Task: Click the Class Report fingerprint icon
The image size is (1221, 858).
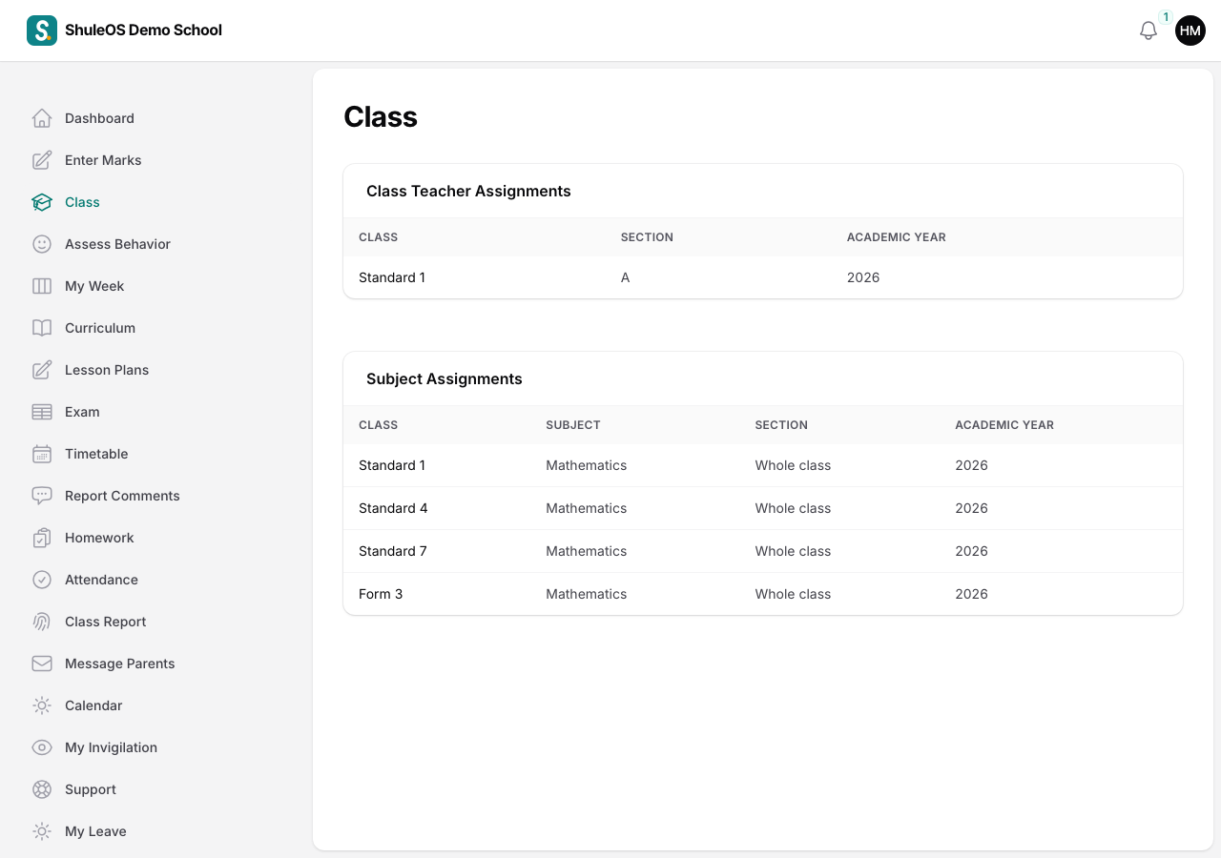Action: pos(42,622)
